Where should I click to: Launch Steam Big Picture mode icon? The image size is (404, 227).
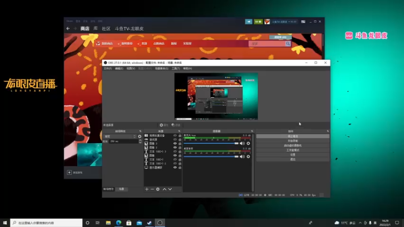304,22
